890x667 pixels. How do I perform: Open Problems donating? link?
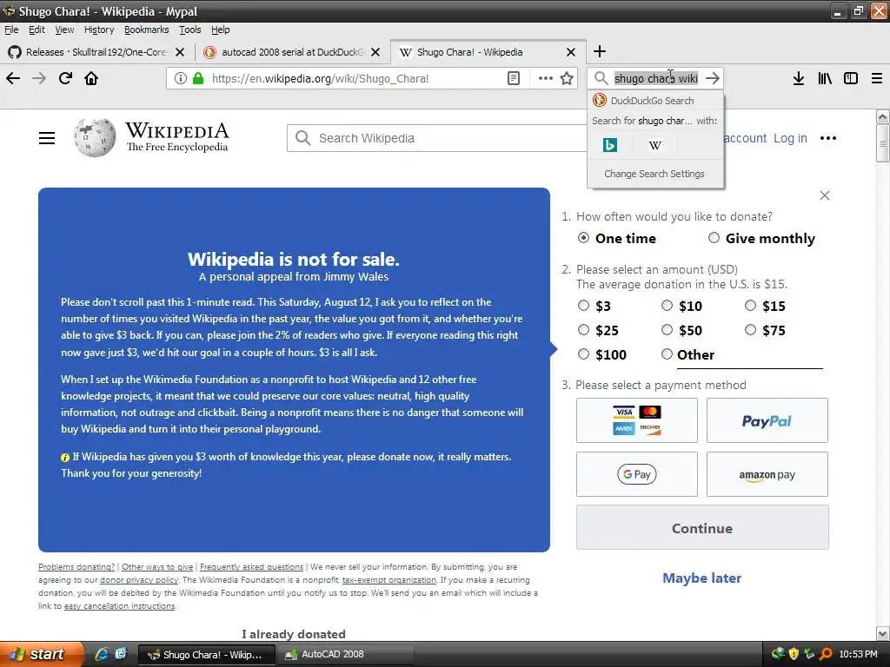coord(76,566)
